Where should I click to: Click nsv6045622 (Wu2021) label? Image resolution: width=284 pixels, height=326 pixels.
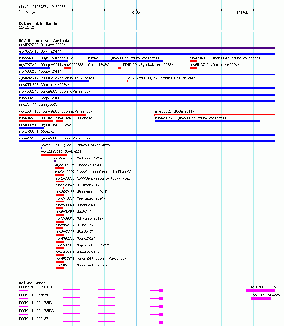(x=37, y=118)
